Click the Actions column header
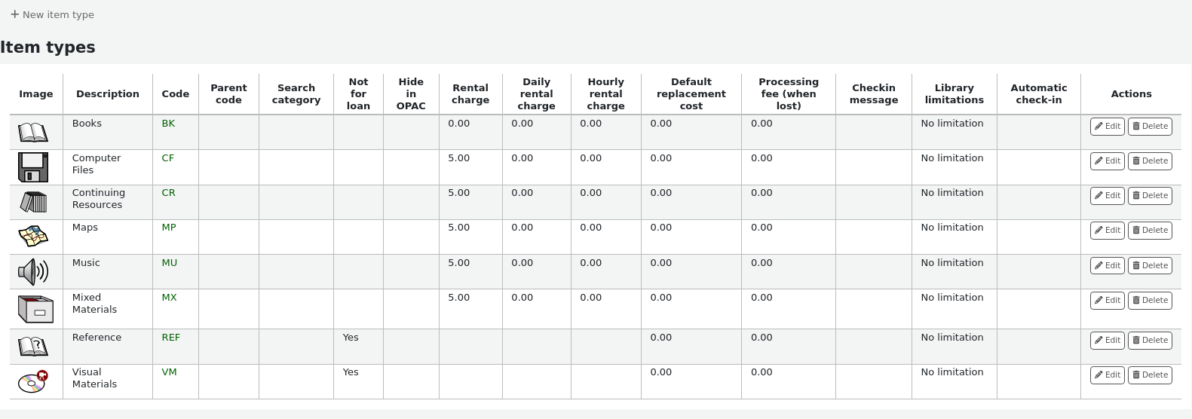Image resolution: width=1192 pixels, height=419 pixels. [1131, 94]
